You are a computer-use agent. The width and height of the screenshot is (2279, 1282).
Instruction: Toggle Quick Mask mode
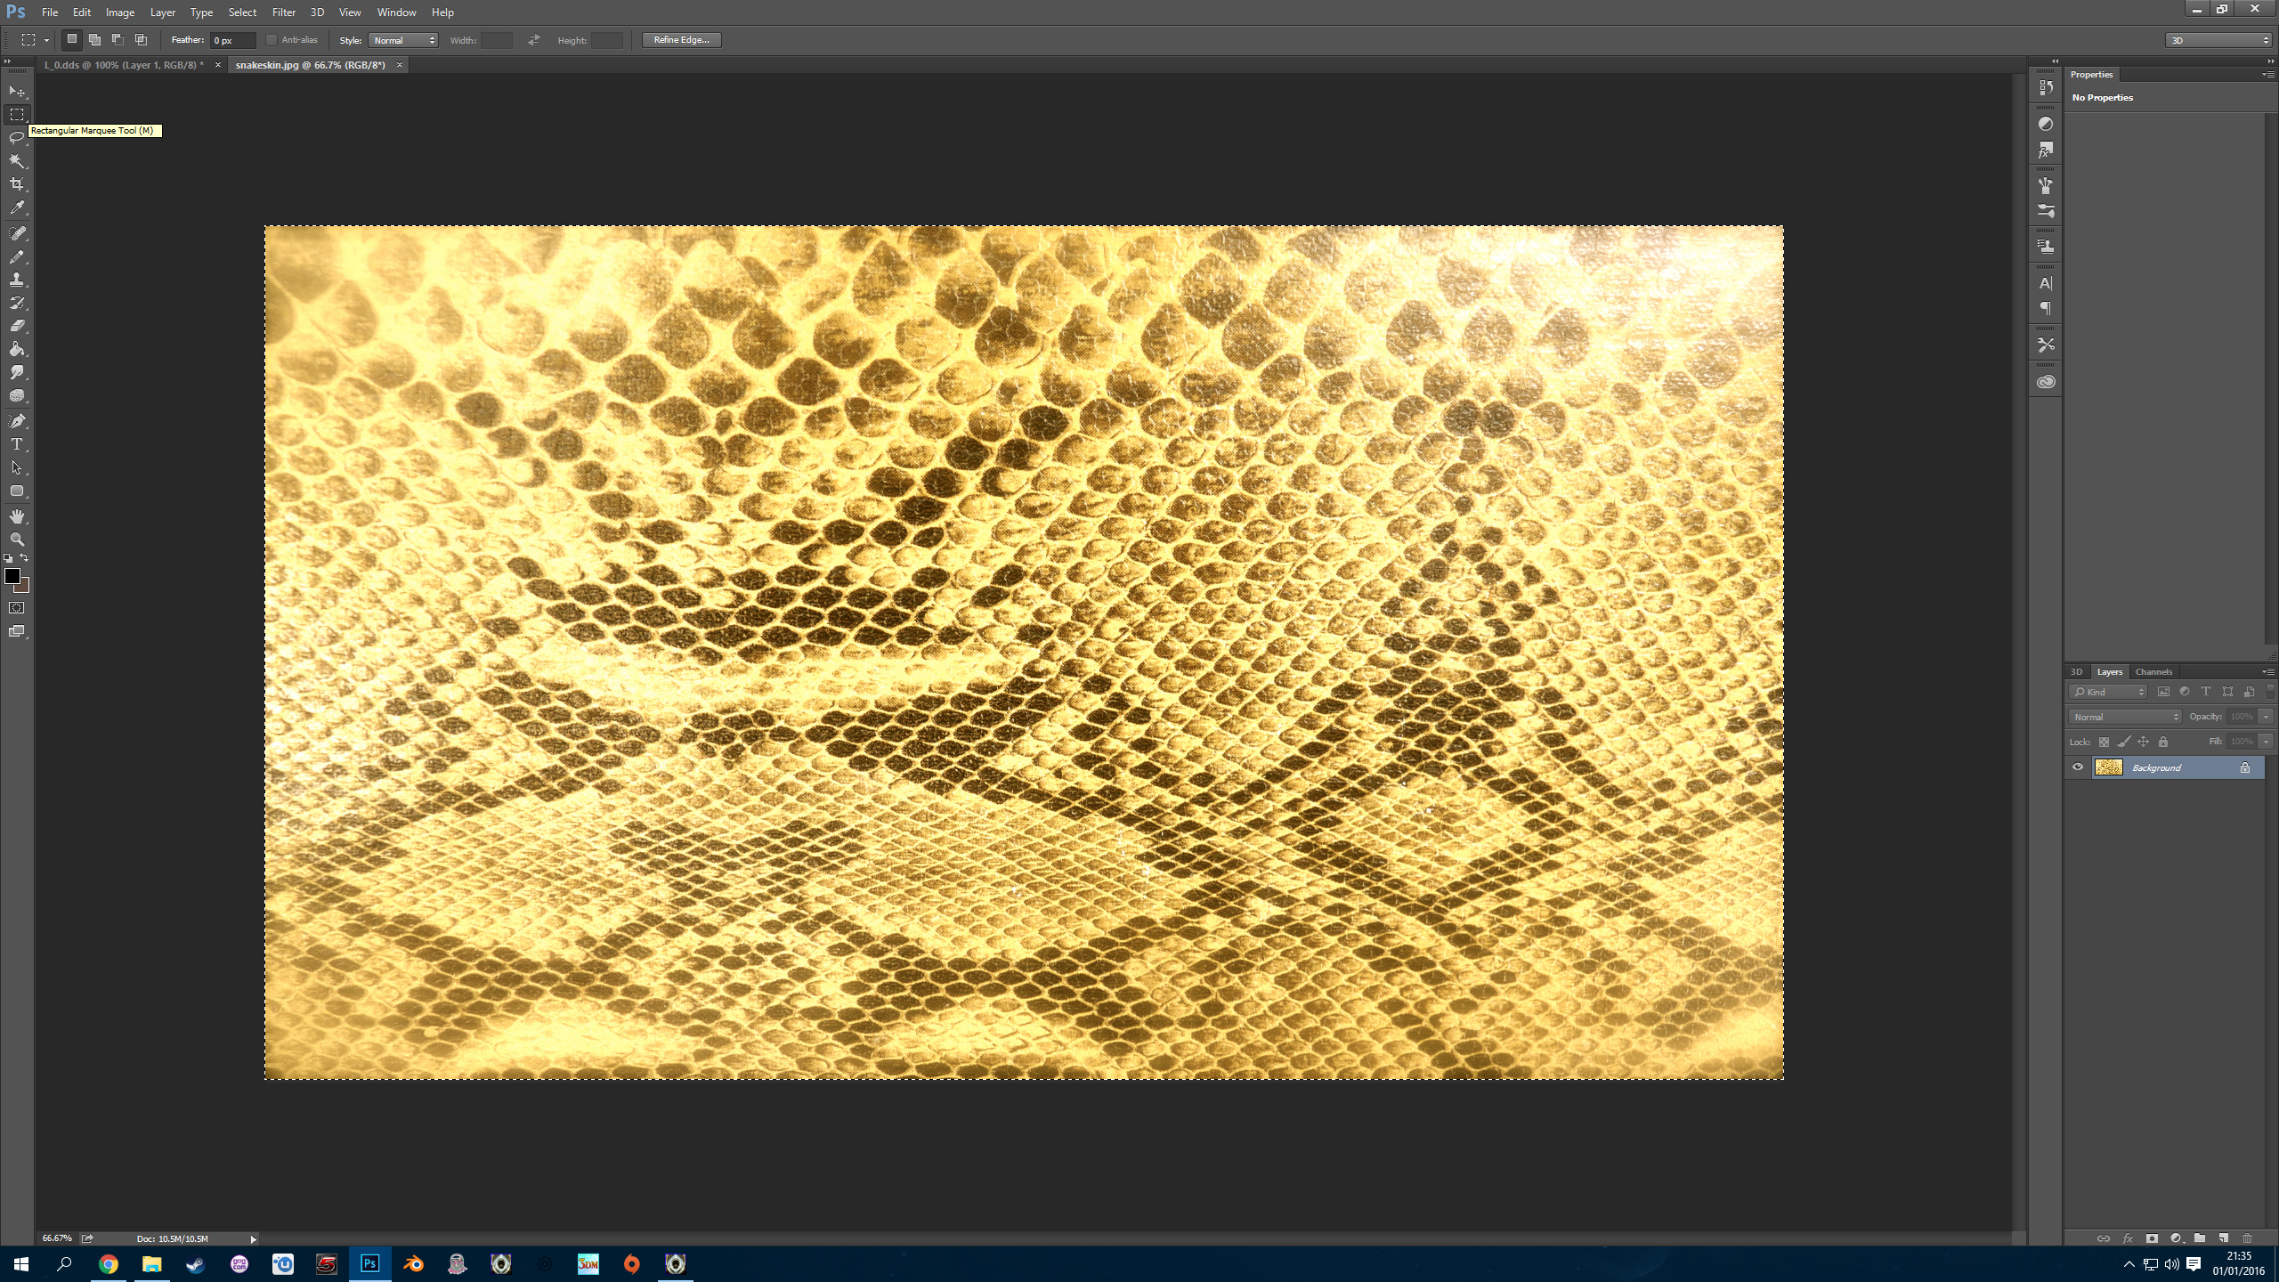coord(16,608)
